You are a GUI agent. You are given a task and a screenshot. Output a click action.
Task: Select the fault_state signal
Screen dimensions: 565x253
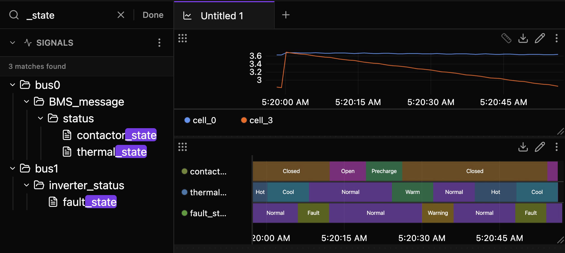click(x=83, y=202)
